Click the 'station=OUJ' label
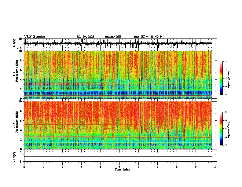This screenshot has height=187, width=242. tap(113, 37)
